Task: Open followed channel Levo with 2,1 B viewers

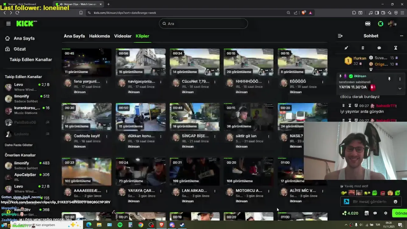Action: (x=27, y=87)
